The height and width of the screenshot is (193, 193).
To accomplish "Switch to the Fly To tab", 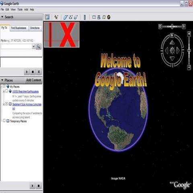I will [x=5, y=28].
